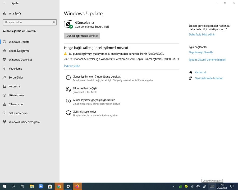Open Microsoft Store from taskbar
This screenshot has width=238, height=190.
click(x=50, y=186)
